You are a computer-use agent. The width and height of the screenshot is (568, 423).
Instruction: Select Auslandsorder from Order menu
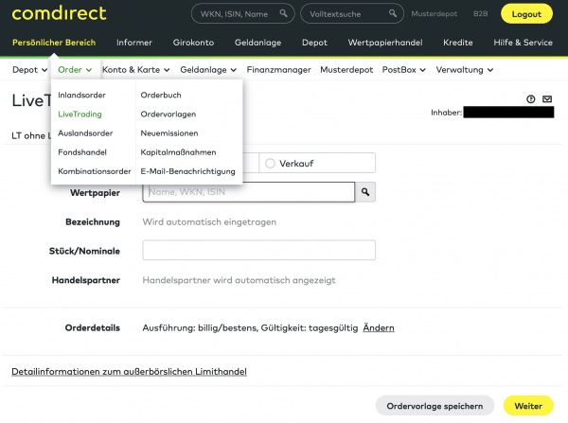coord(85,133)
